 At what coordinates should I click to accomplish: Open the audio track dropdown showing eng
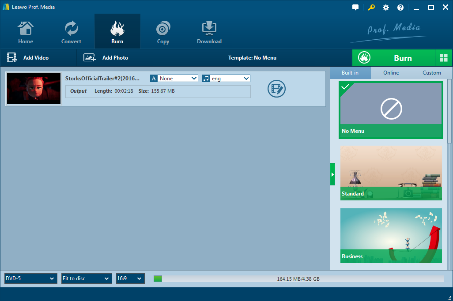click(226, 78)
